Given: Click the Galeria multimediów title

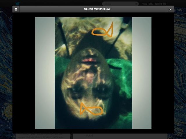Looking at the screenshot, I should pyautogui.click(x=97, y=9).
